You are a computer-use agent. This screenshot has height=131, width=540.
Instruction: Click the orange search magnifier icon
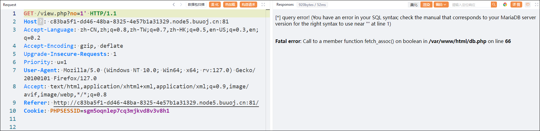pyautogui.click(x=494, y=5)
